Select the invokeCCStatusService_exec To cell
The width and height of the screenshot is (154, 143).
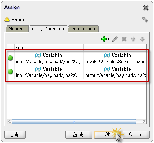[115, 58]
